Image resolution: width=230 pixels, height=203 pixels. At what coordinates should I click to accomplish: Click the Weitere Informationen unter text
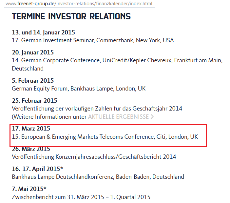click(49, 117)
